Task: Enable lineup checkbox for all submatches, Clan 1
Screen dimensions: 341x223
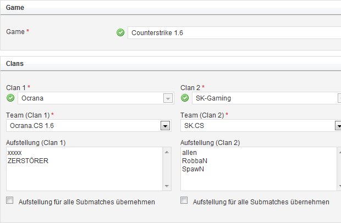Action: tap(9, 201)
